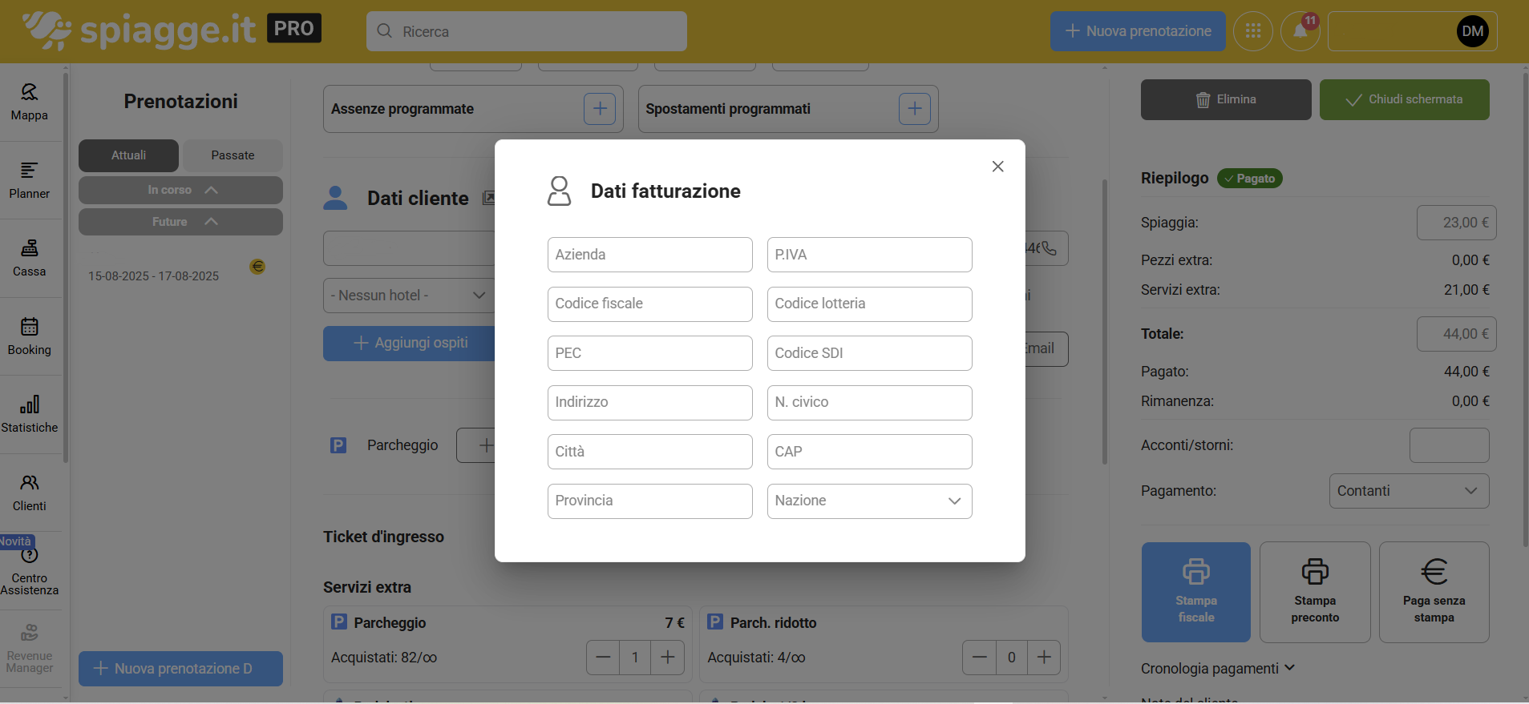The height and width of the screenshot is (704, 1529).
Task: Click the euro coin icon on reservation row
Action: (257, 267)
